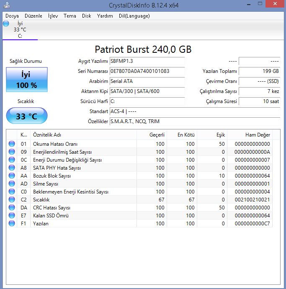Close the CrystalDiskInfo window
Viewport: 286px width, 289px height.
click(275, 4)
